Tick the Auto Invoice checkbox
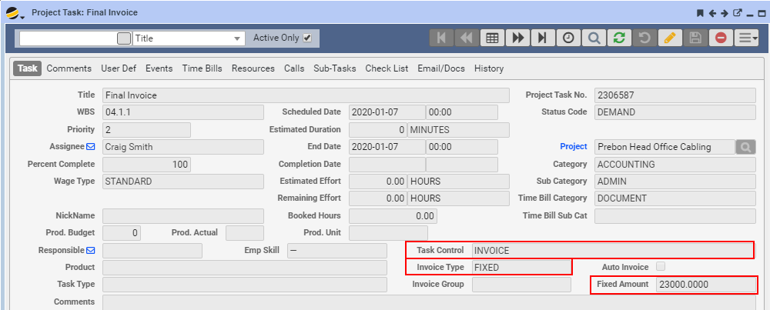This screenshot has width=770, height=310. [660, 267]
